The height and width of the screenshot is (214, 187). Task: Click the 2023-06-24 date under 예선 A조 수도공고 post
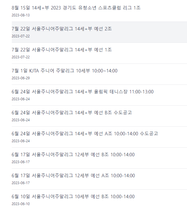pyautogui.click(x=21, y=141)
